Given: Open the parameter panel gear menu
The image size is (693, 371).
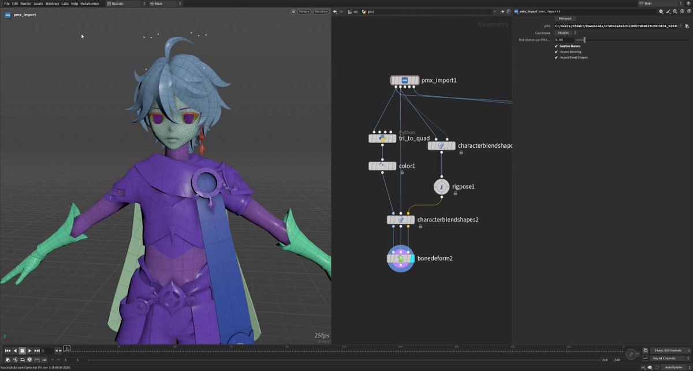Looking at the screenshot, I should click(661, 11).
